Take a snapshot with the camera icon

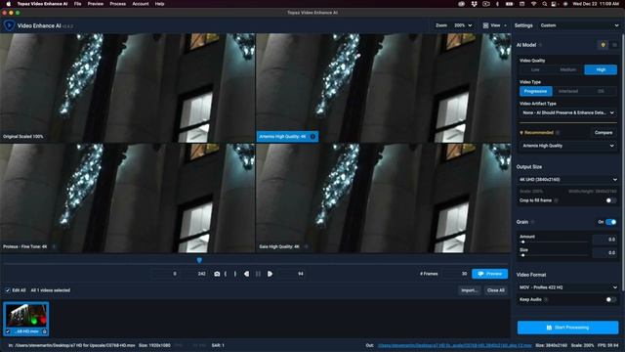(x=217, y=274)
